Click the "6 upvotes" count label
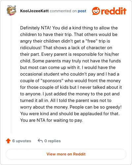Image resolution: width=132 pixels, height=165 pixels. 22,141
